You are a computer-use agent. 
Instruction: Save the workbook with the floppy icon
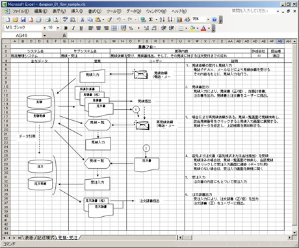click(23, 19)
